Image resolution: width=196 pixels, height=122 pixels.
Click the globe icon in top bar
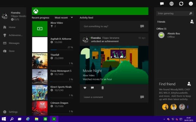(171, 4)
